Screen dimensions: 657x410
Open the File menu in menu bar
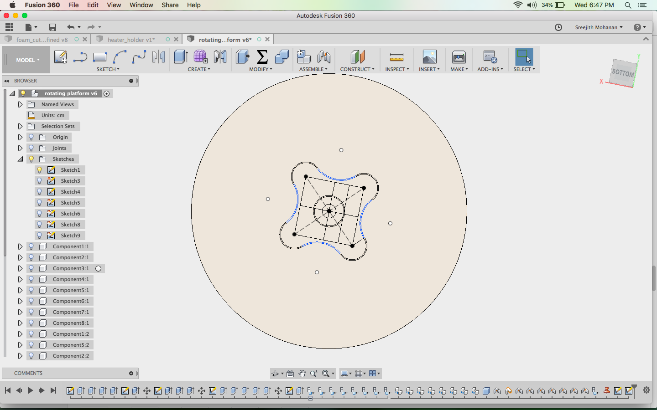[73, 5]
